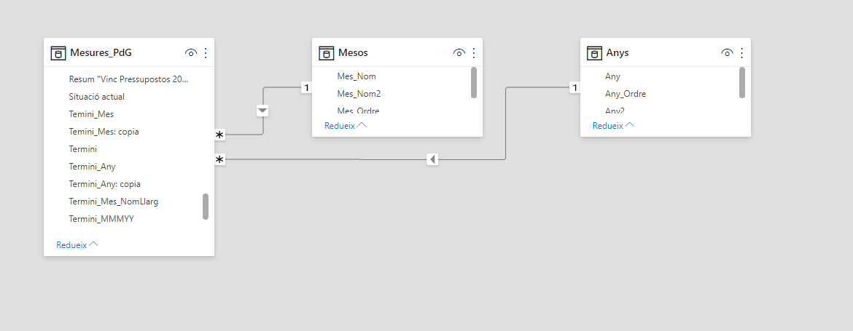
Task: Open more options menu for Anys table
Action: (742, 52)
